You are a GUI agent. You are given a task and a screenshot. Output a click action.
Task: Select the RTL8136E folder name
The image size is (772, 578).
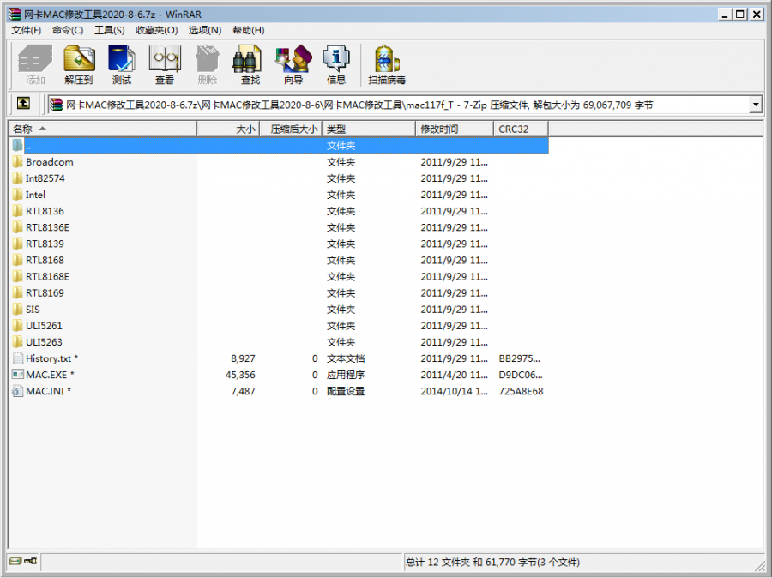tap(47, 227)
